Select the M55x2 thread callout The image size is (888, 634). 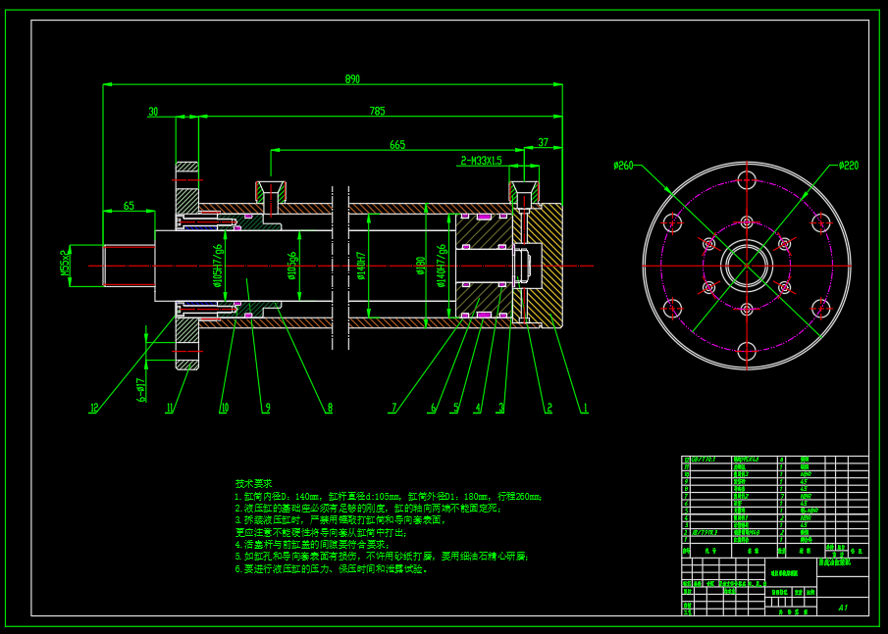[x=66, y=263]
